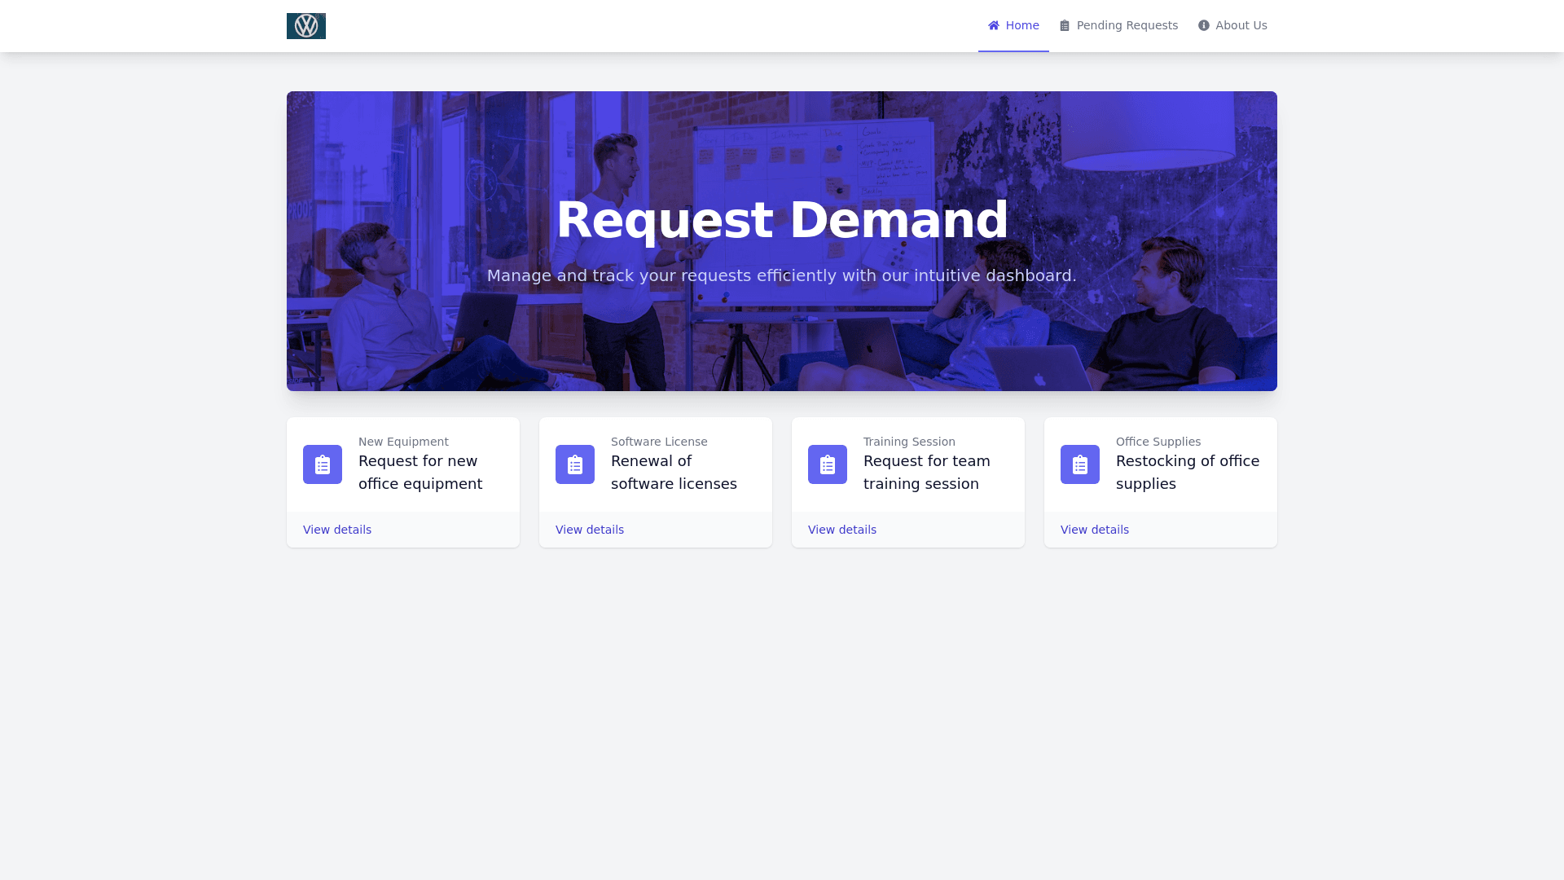Screen dimensions: 1564x880
Task: Click the Software License clipboard icon
Action: (x=575, y=464)
